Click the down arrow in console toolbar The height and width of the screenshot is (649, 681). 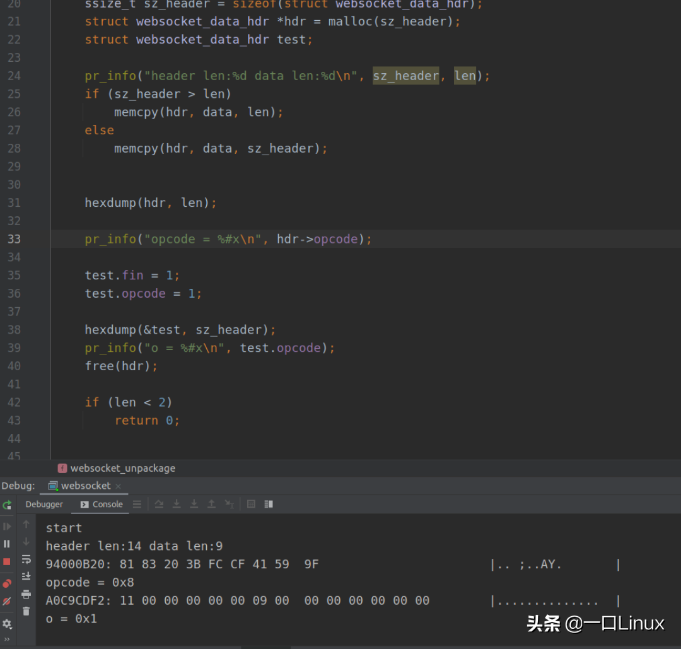pyautogui.click(x=26, y=542)
